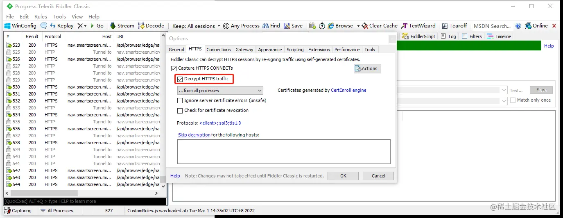Click the Save button in AutoResponder
This screenshot has width=563, height=218.
(x=541, y=90)
